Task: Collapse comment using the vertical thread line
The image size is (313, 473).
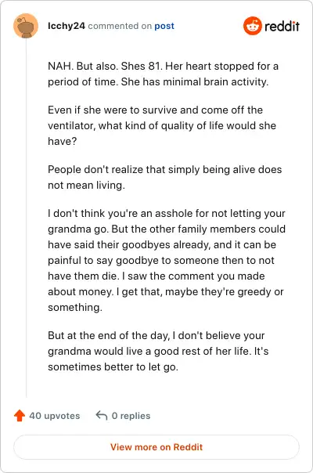Action: (x=27, y=218)
